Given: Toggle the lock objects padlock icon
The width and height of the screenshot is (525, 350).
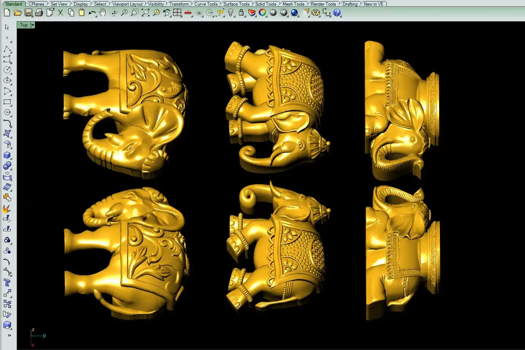Looking at the screenshot, I should pyautogui.click(x=241, y=13).
